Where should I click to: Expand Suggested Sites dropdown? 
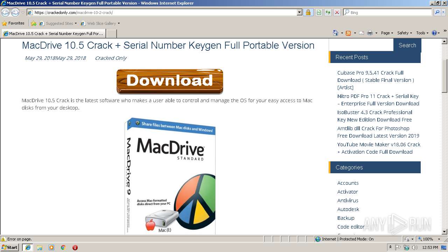tap(76, 23)
